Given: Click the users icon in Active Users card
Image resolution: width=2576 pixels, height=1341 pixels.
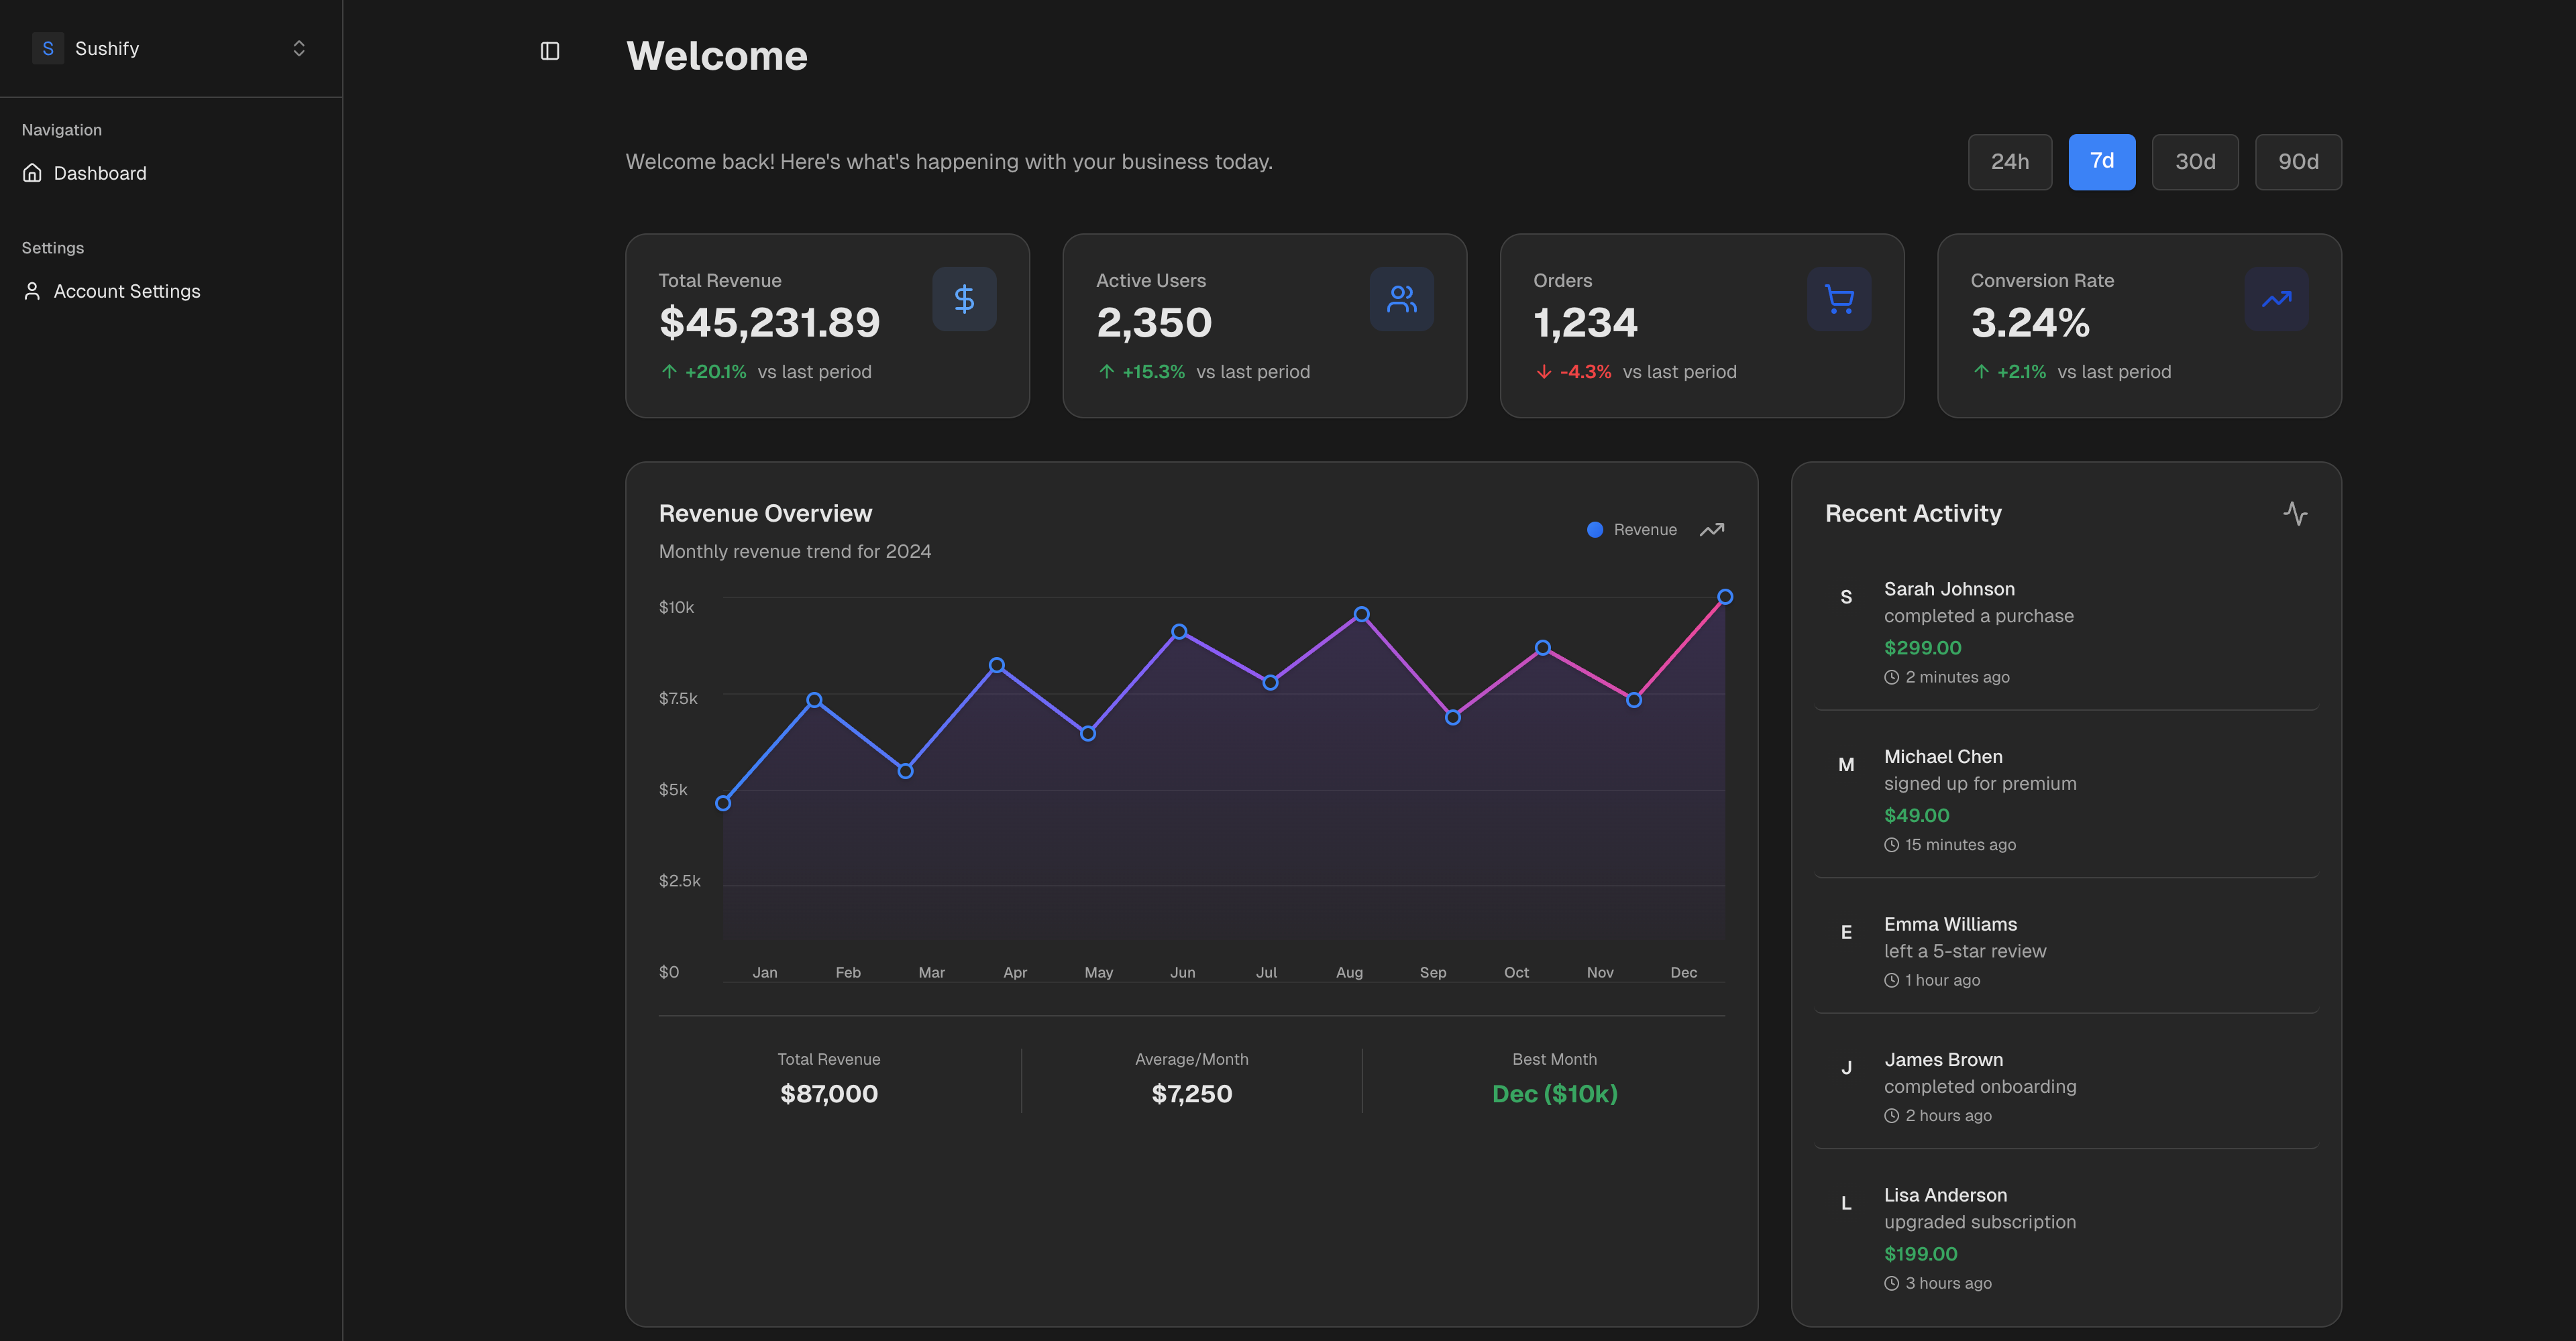Looking at the screenshot, I should [x=1401, y=299].
